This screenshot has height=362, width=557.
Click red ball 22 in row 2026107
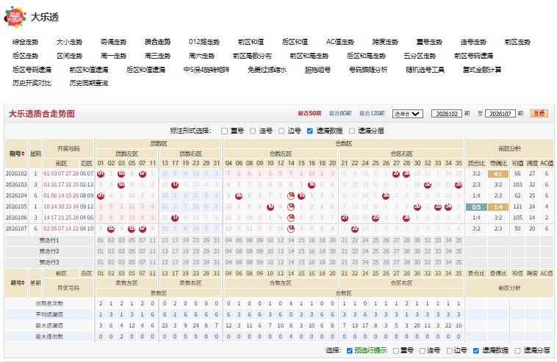pos(354,229)
